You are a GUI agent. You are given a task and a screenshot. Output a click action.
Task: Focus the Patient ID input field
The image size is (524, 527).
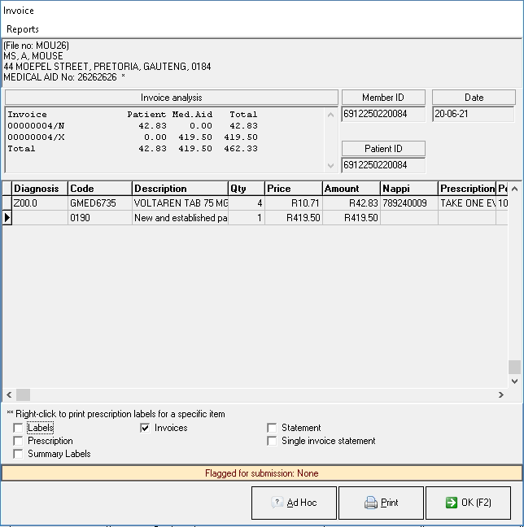[x=383, y=165]
